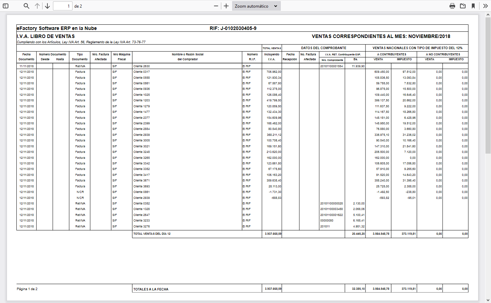Click the title eFactory Software ERP en la Nube
Viewport: 491px width, 303px height.
[57, 28]
